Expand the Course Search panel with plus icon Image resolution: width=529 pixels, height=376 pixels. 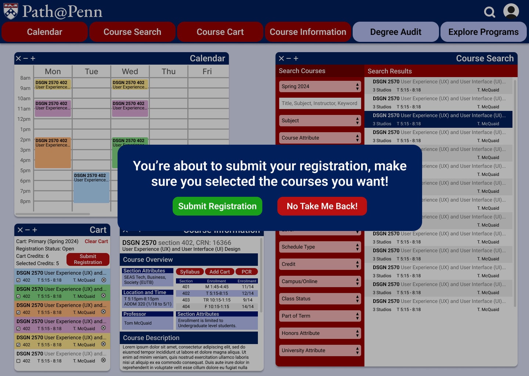(x=296, y=58)
